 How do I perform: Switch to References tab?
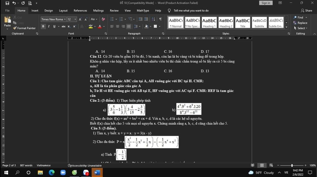(80, 11)
